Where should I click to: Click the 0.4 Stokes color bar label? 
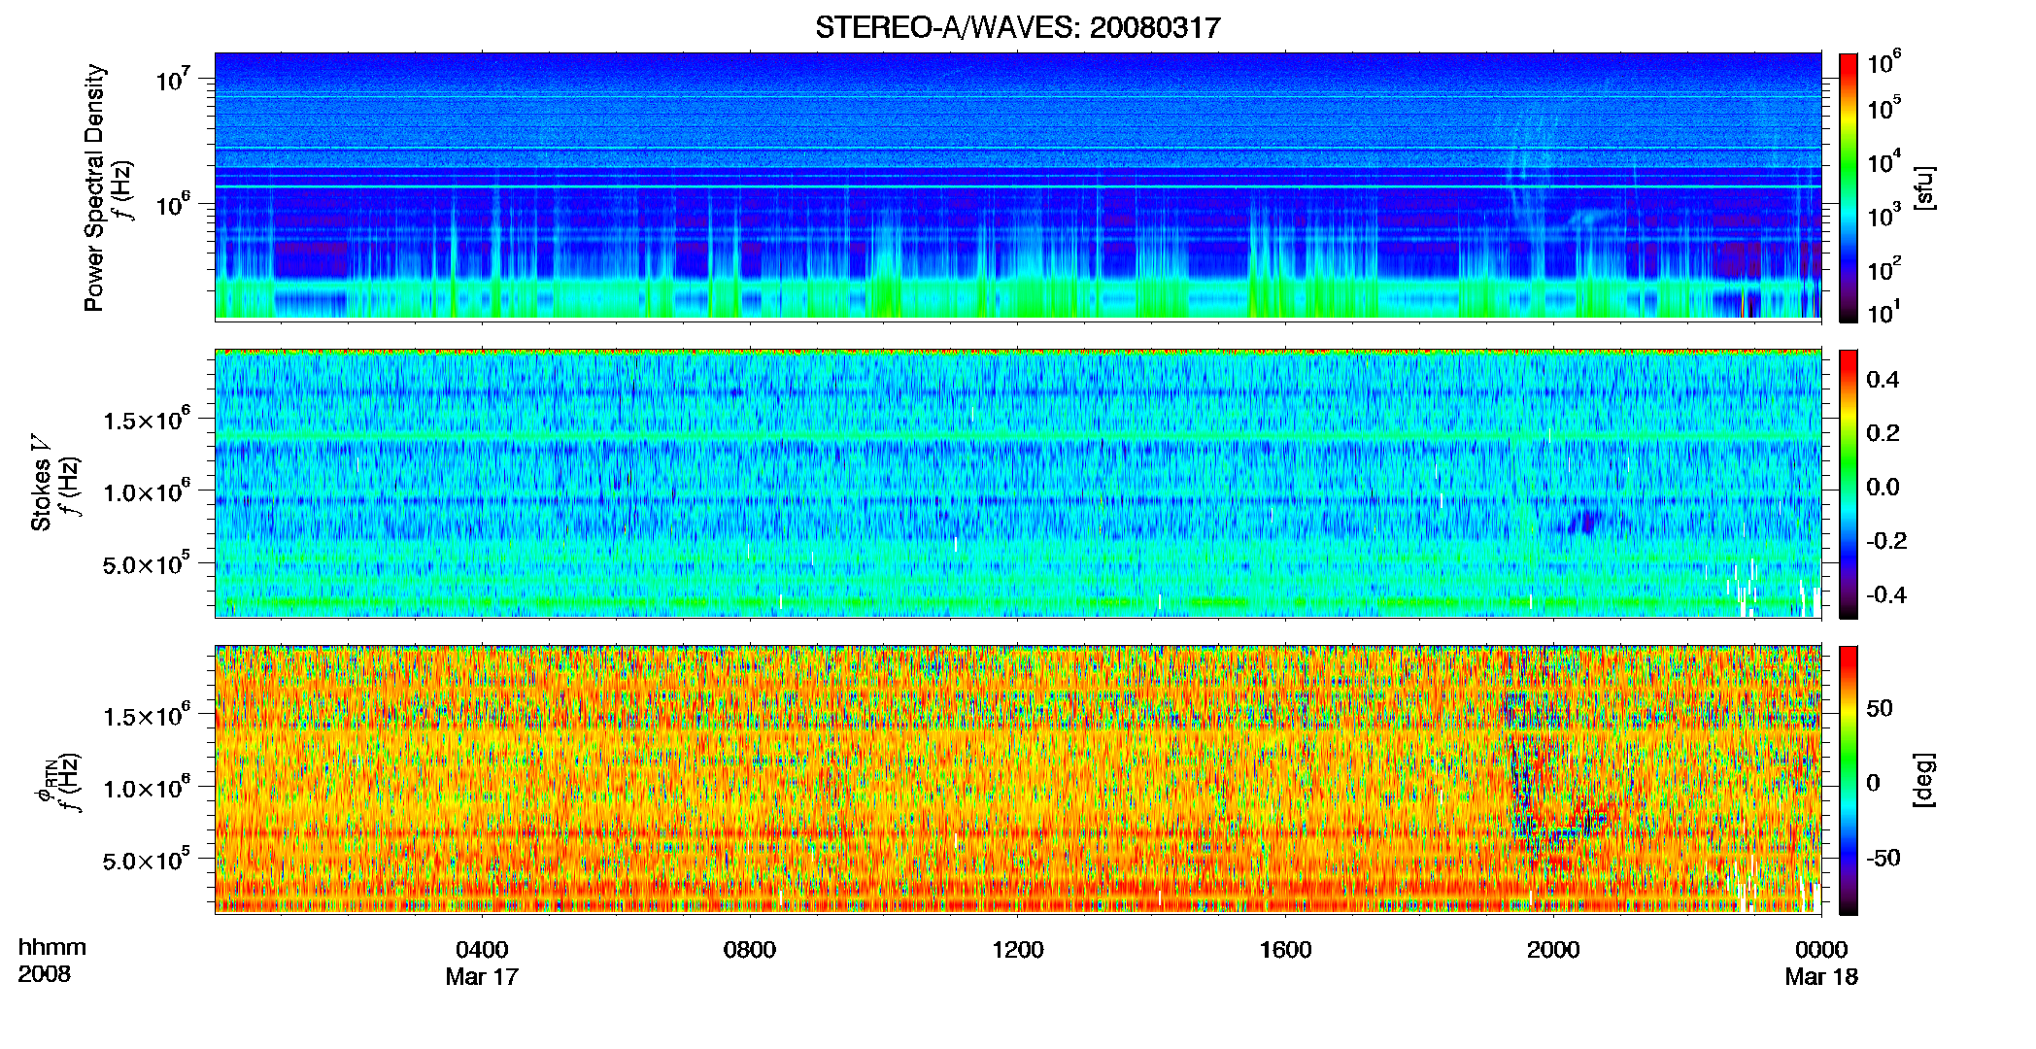click(1883, 380)
